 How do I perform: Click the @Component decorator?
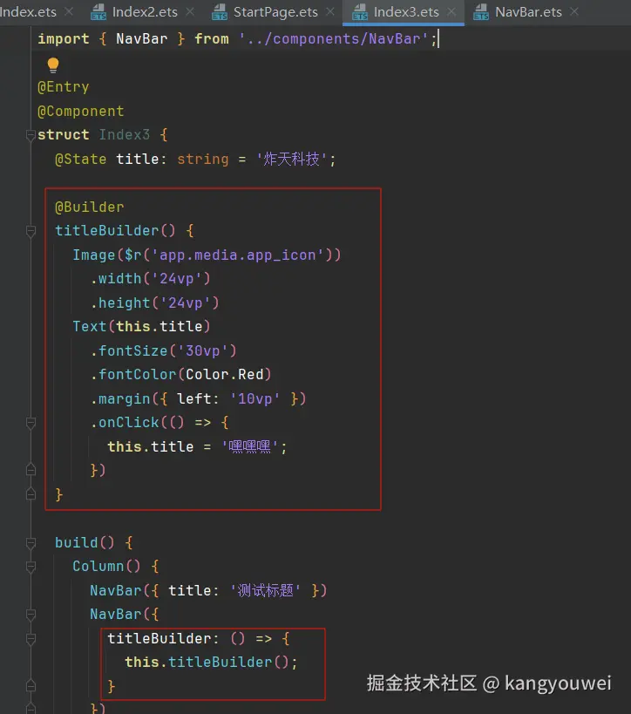tap(80, 111)
